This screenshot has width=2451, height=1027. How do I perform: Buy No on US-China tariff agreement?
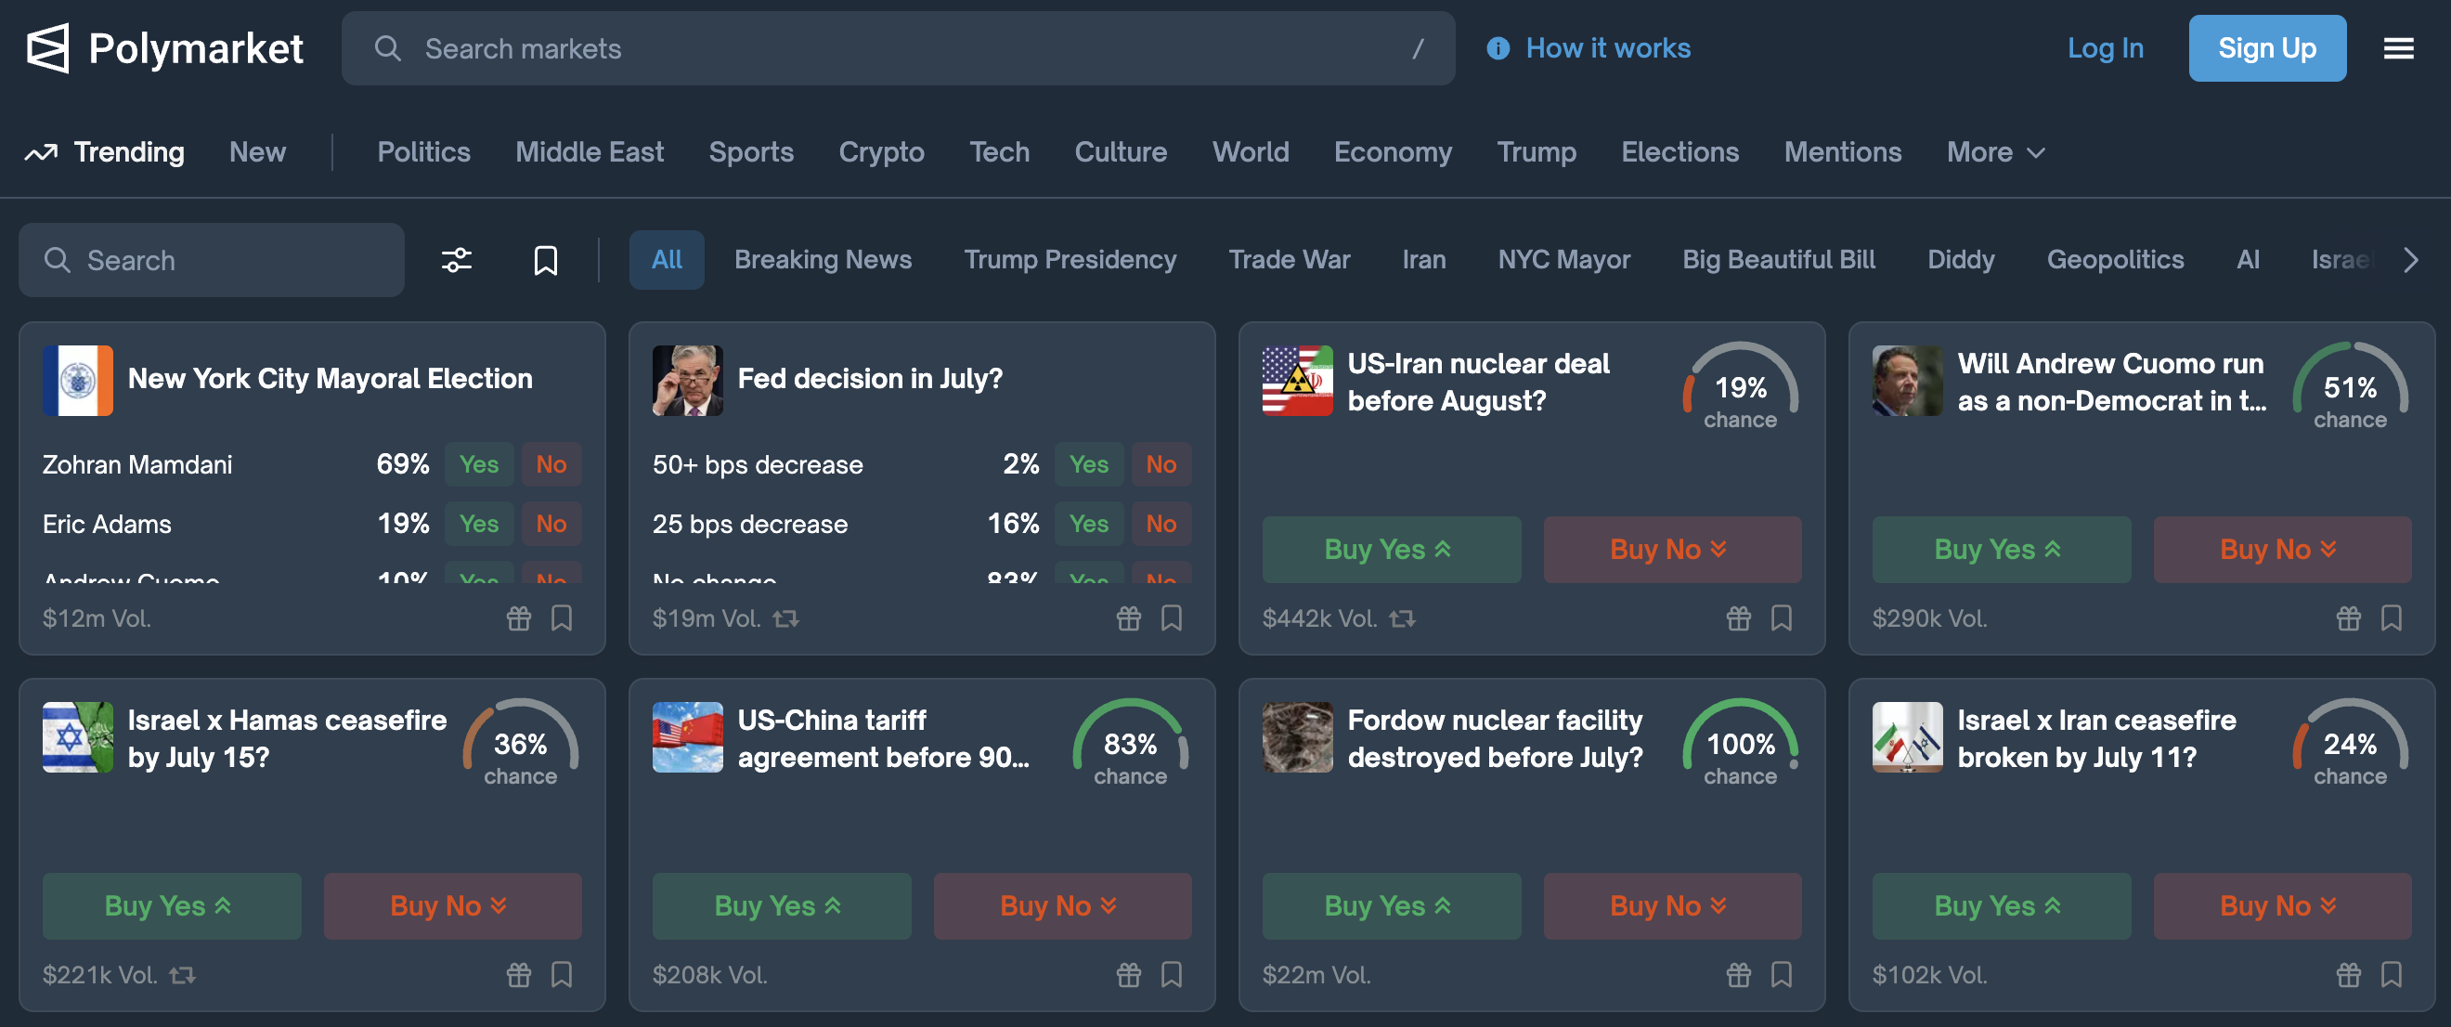point(1062,905)
